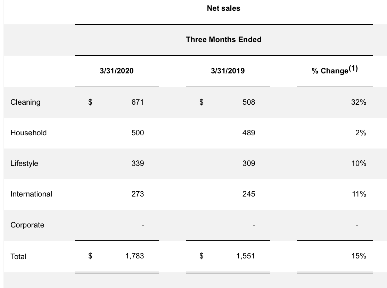The image size is (387, 288).
Task: Select Lifestyle 2020 value 339
Action: [x=138, y=163]
